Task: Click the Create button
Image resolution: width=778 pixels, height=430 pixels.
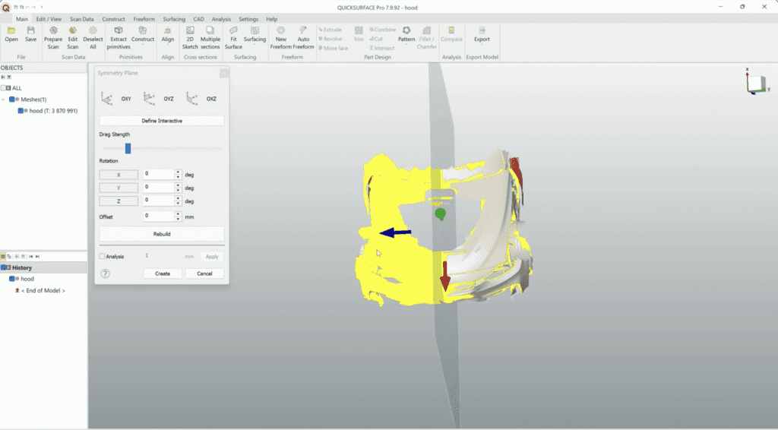Action: 163,273
